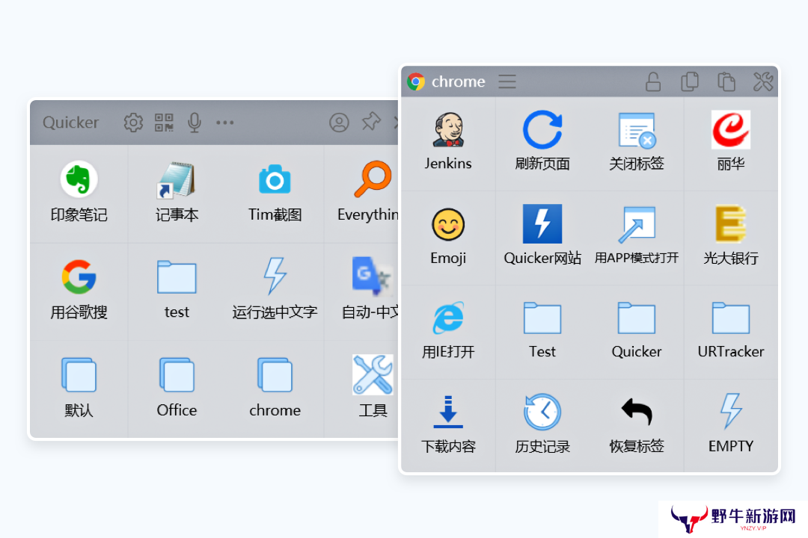This screenshot has height=538, width=808.
Task: Click the Quicker title text
Action: tap(70, 123)
